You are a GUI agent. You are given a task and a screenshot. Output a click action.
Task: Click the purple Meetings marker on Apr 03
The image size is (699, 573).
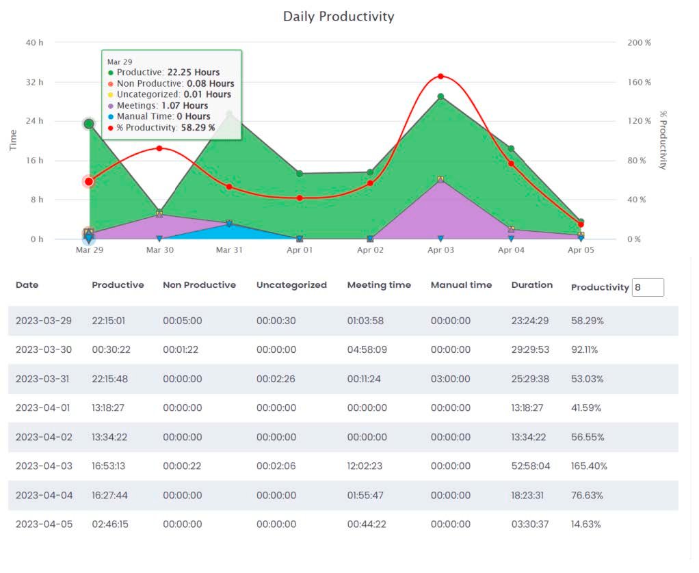tap(440, 179)
